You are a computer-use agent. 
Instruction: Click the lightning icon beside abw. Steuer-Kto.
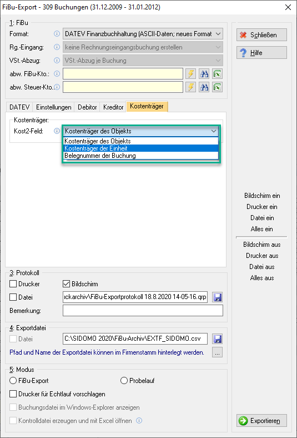[190, 87]
